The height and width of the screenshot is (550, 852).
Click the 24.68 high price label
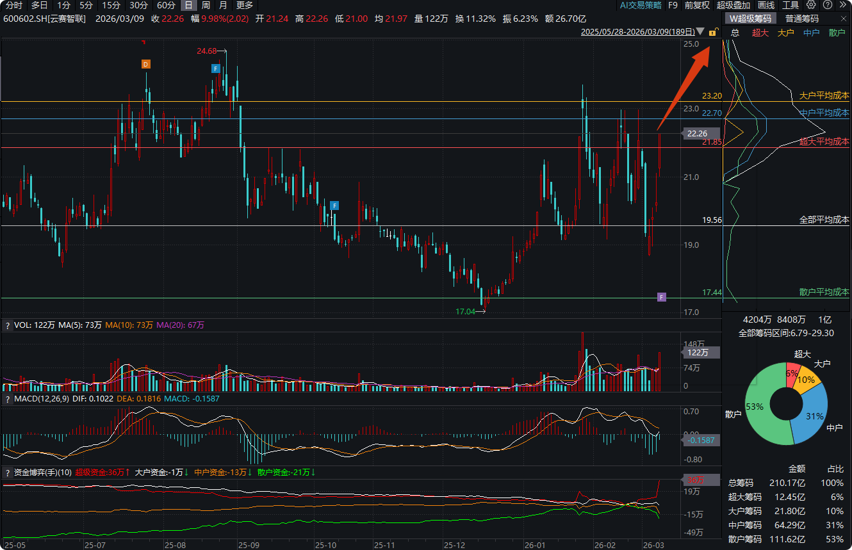point(207,51)
